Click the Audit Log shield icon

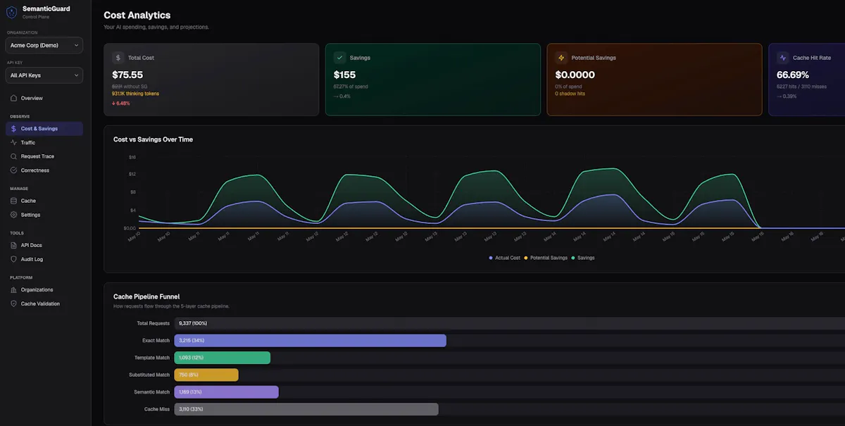(14, 259)
